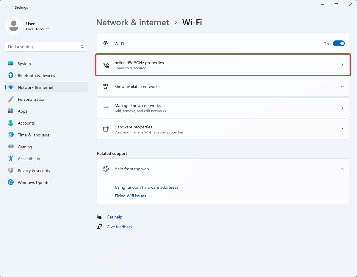Image resolution: width=357 pixels, height=277 pixels.
Task: Open belkin.d5c.5GHz properties
Action: coord(223,64)
